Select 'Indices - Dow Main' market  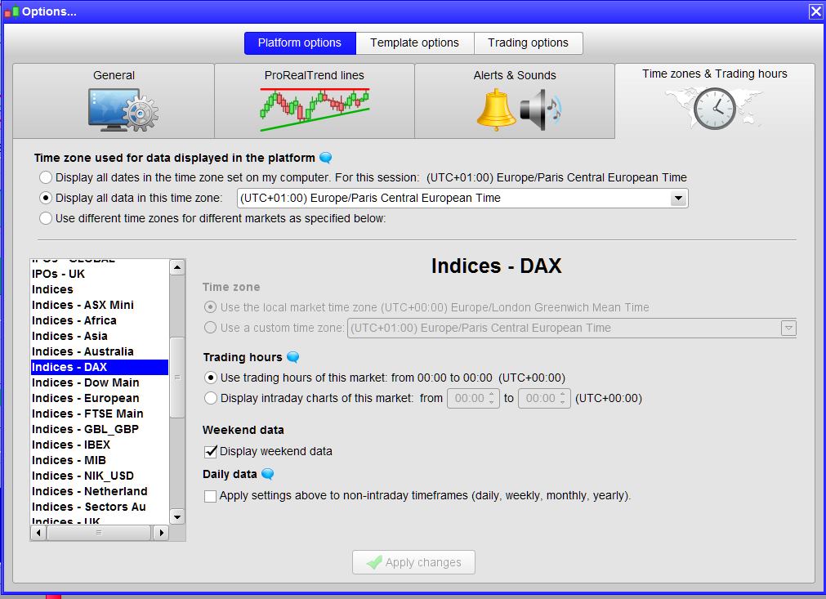pos(100,383)
